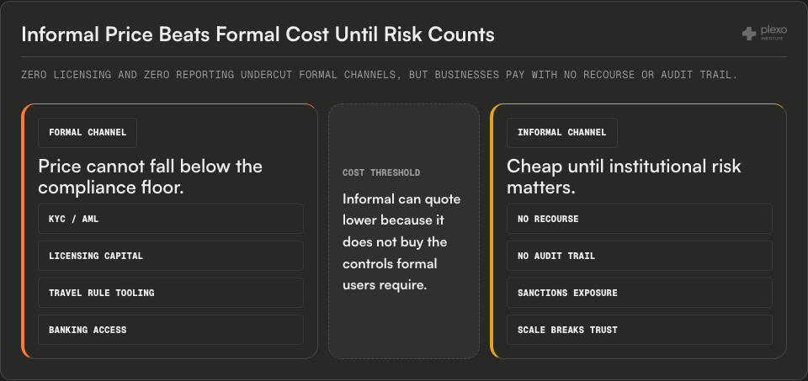Click the INFORMAL CHANNEL tag
808x381 pixels.
click(x=561, y=133)
